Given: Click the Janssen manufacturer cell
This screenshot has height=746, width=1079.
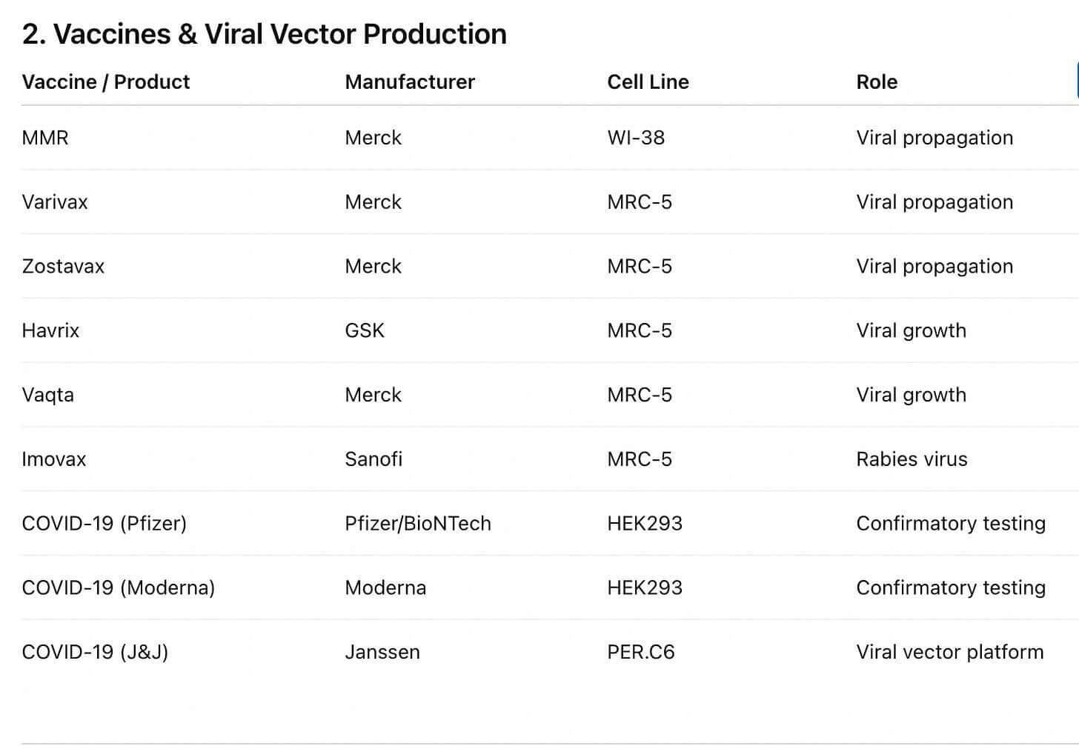Looking at the screenshot, I should (x=382, y=652).
